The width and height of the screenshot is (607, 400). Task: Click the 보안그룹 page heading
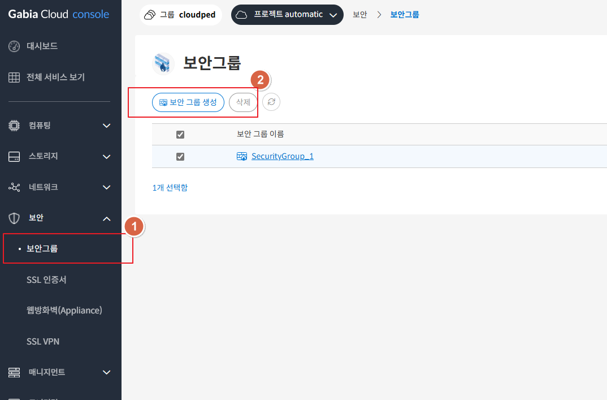click(x=212, y=63)
